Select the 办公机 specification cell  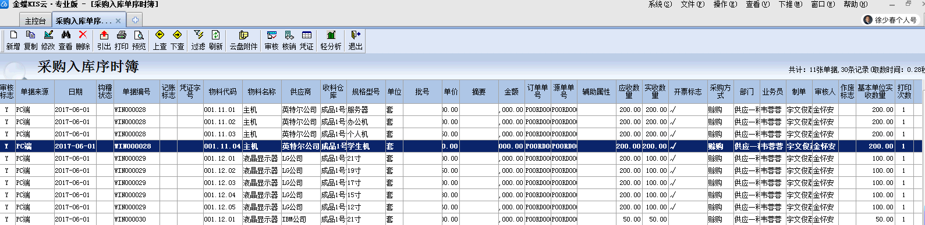click(366, 122)
